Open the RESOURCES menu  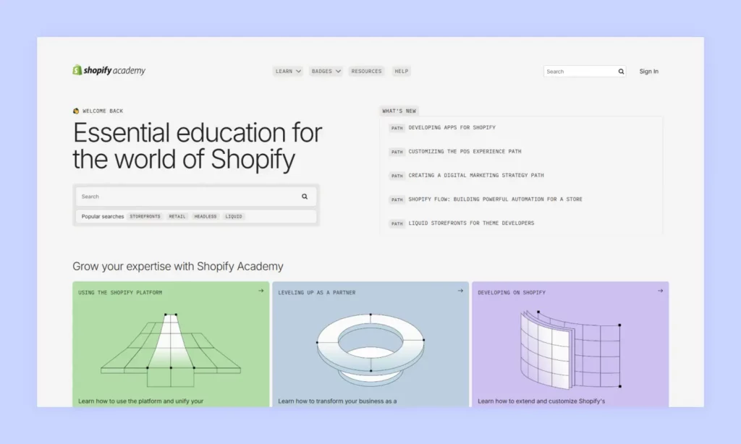tap(366, 71)
